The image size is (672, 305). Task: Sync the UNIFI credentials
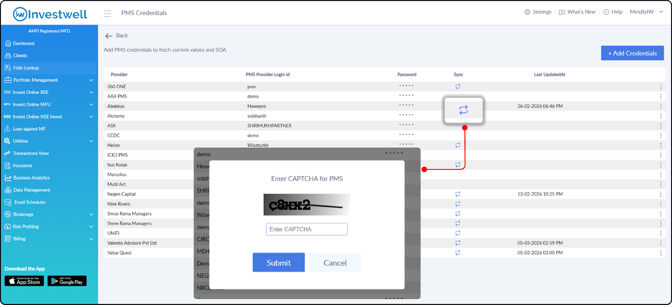(x=458, y=233)
